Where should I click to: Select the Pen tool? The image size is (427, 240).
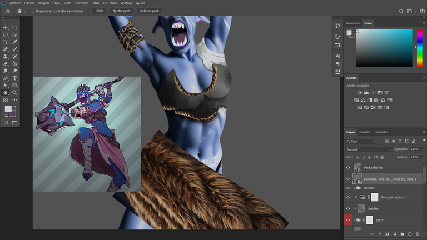[6, 78]
